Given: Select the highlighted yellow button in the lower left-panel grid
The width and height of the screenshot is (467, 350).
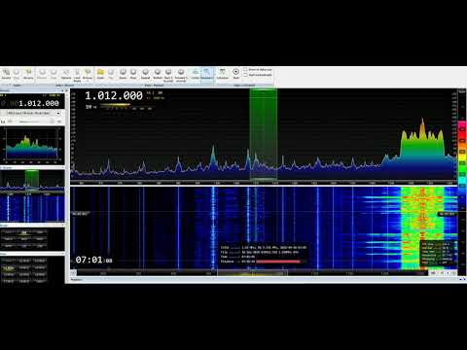Looking at the screenshot, I should point(9,268).
